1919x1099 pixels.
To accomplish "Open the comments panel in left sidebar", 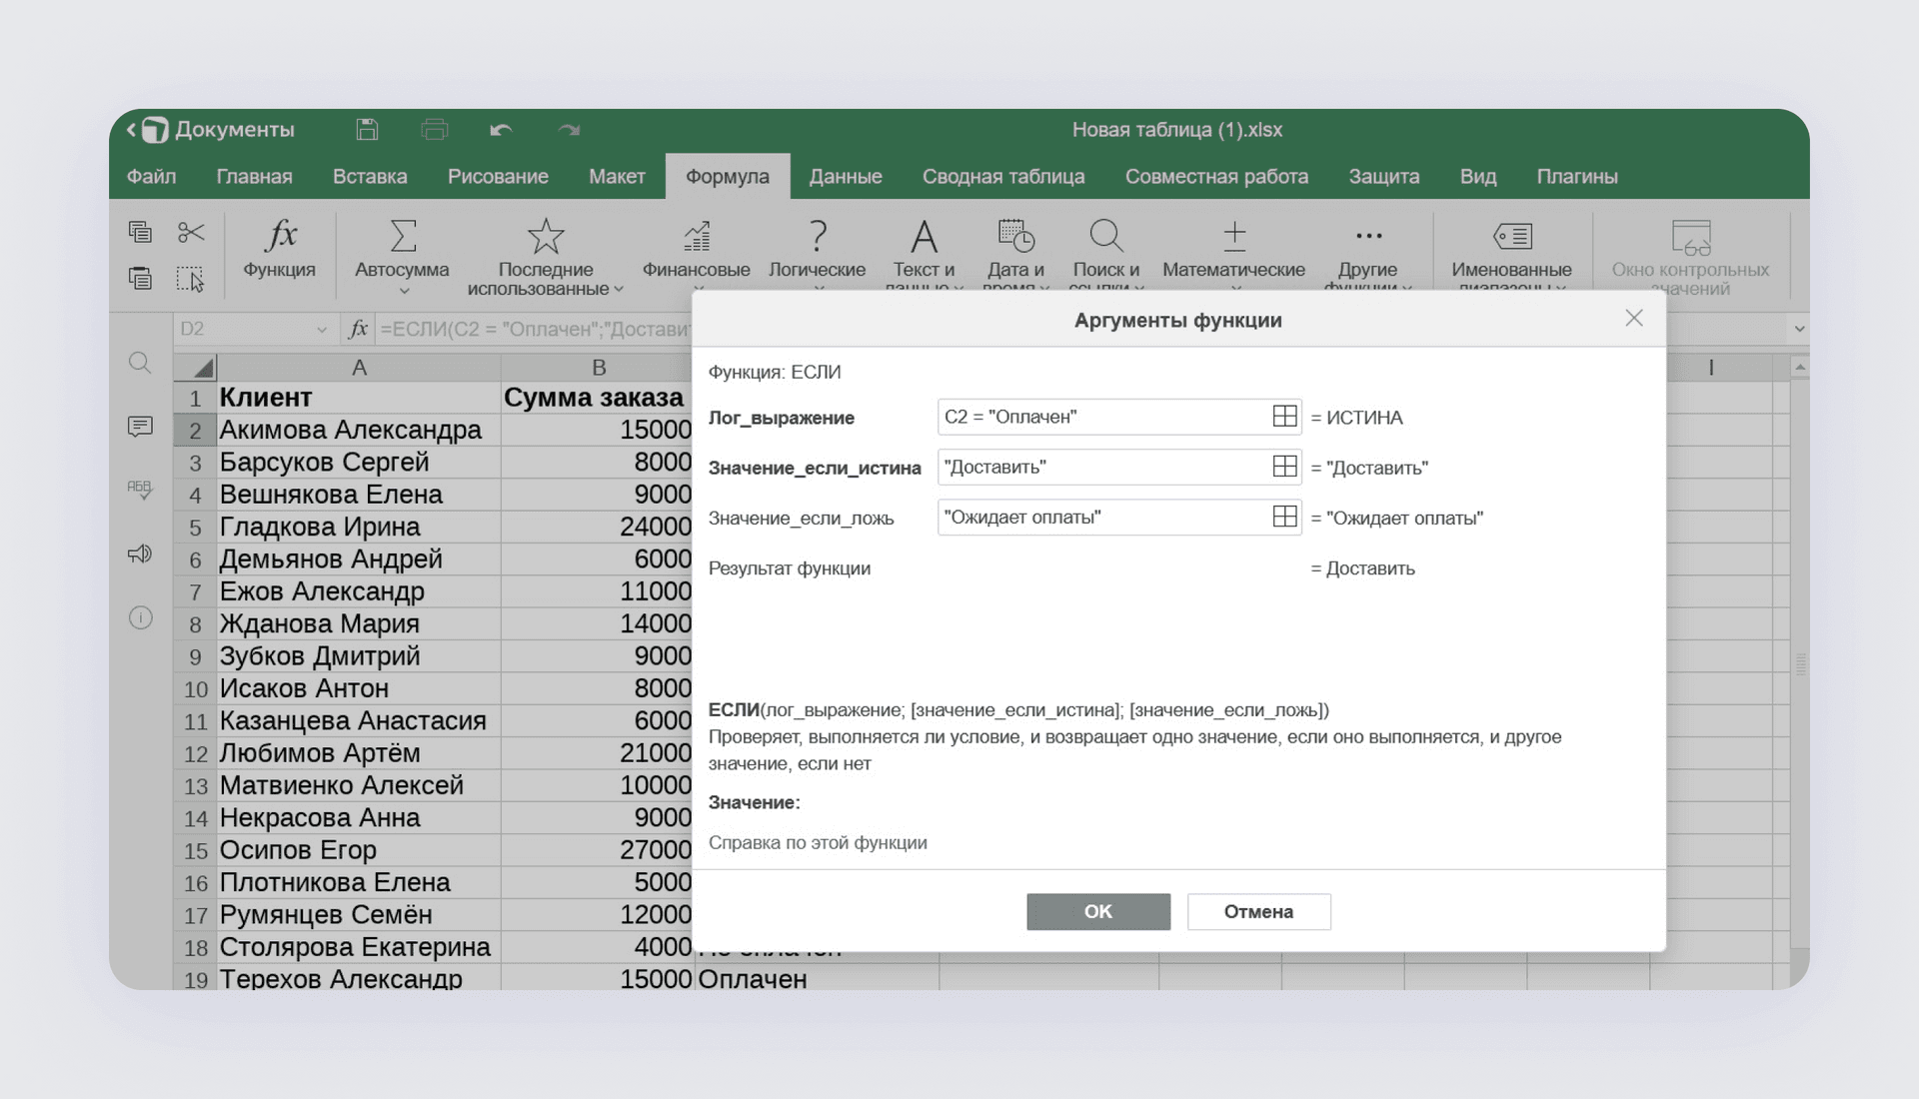I will pyautogui.click(x=140, y=427).
